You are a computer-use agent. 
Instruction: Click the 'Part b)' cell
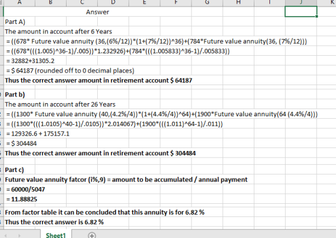tap(15, 95)
